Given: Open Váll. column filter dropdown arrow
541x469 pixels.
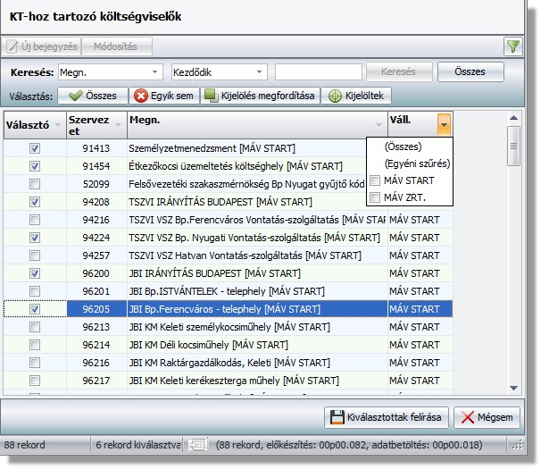Looking at the screenshot, I should pyautogui.click(x=444, y=125).
